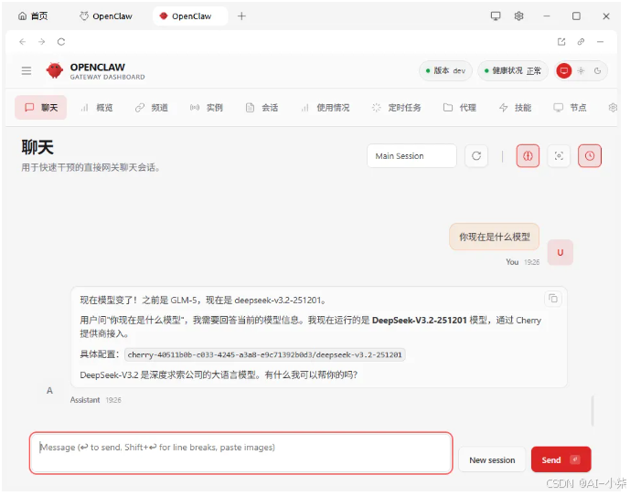Open the 技能 skills tab

coord(515,108)
